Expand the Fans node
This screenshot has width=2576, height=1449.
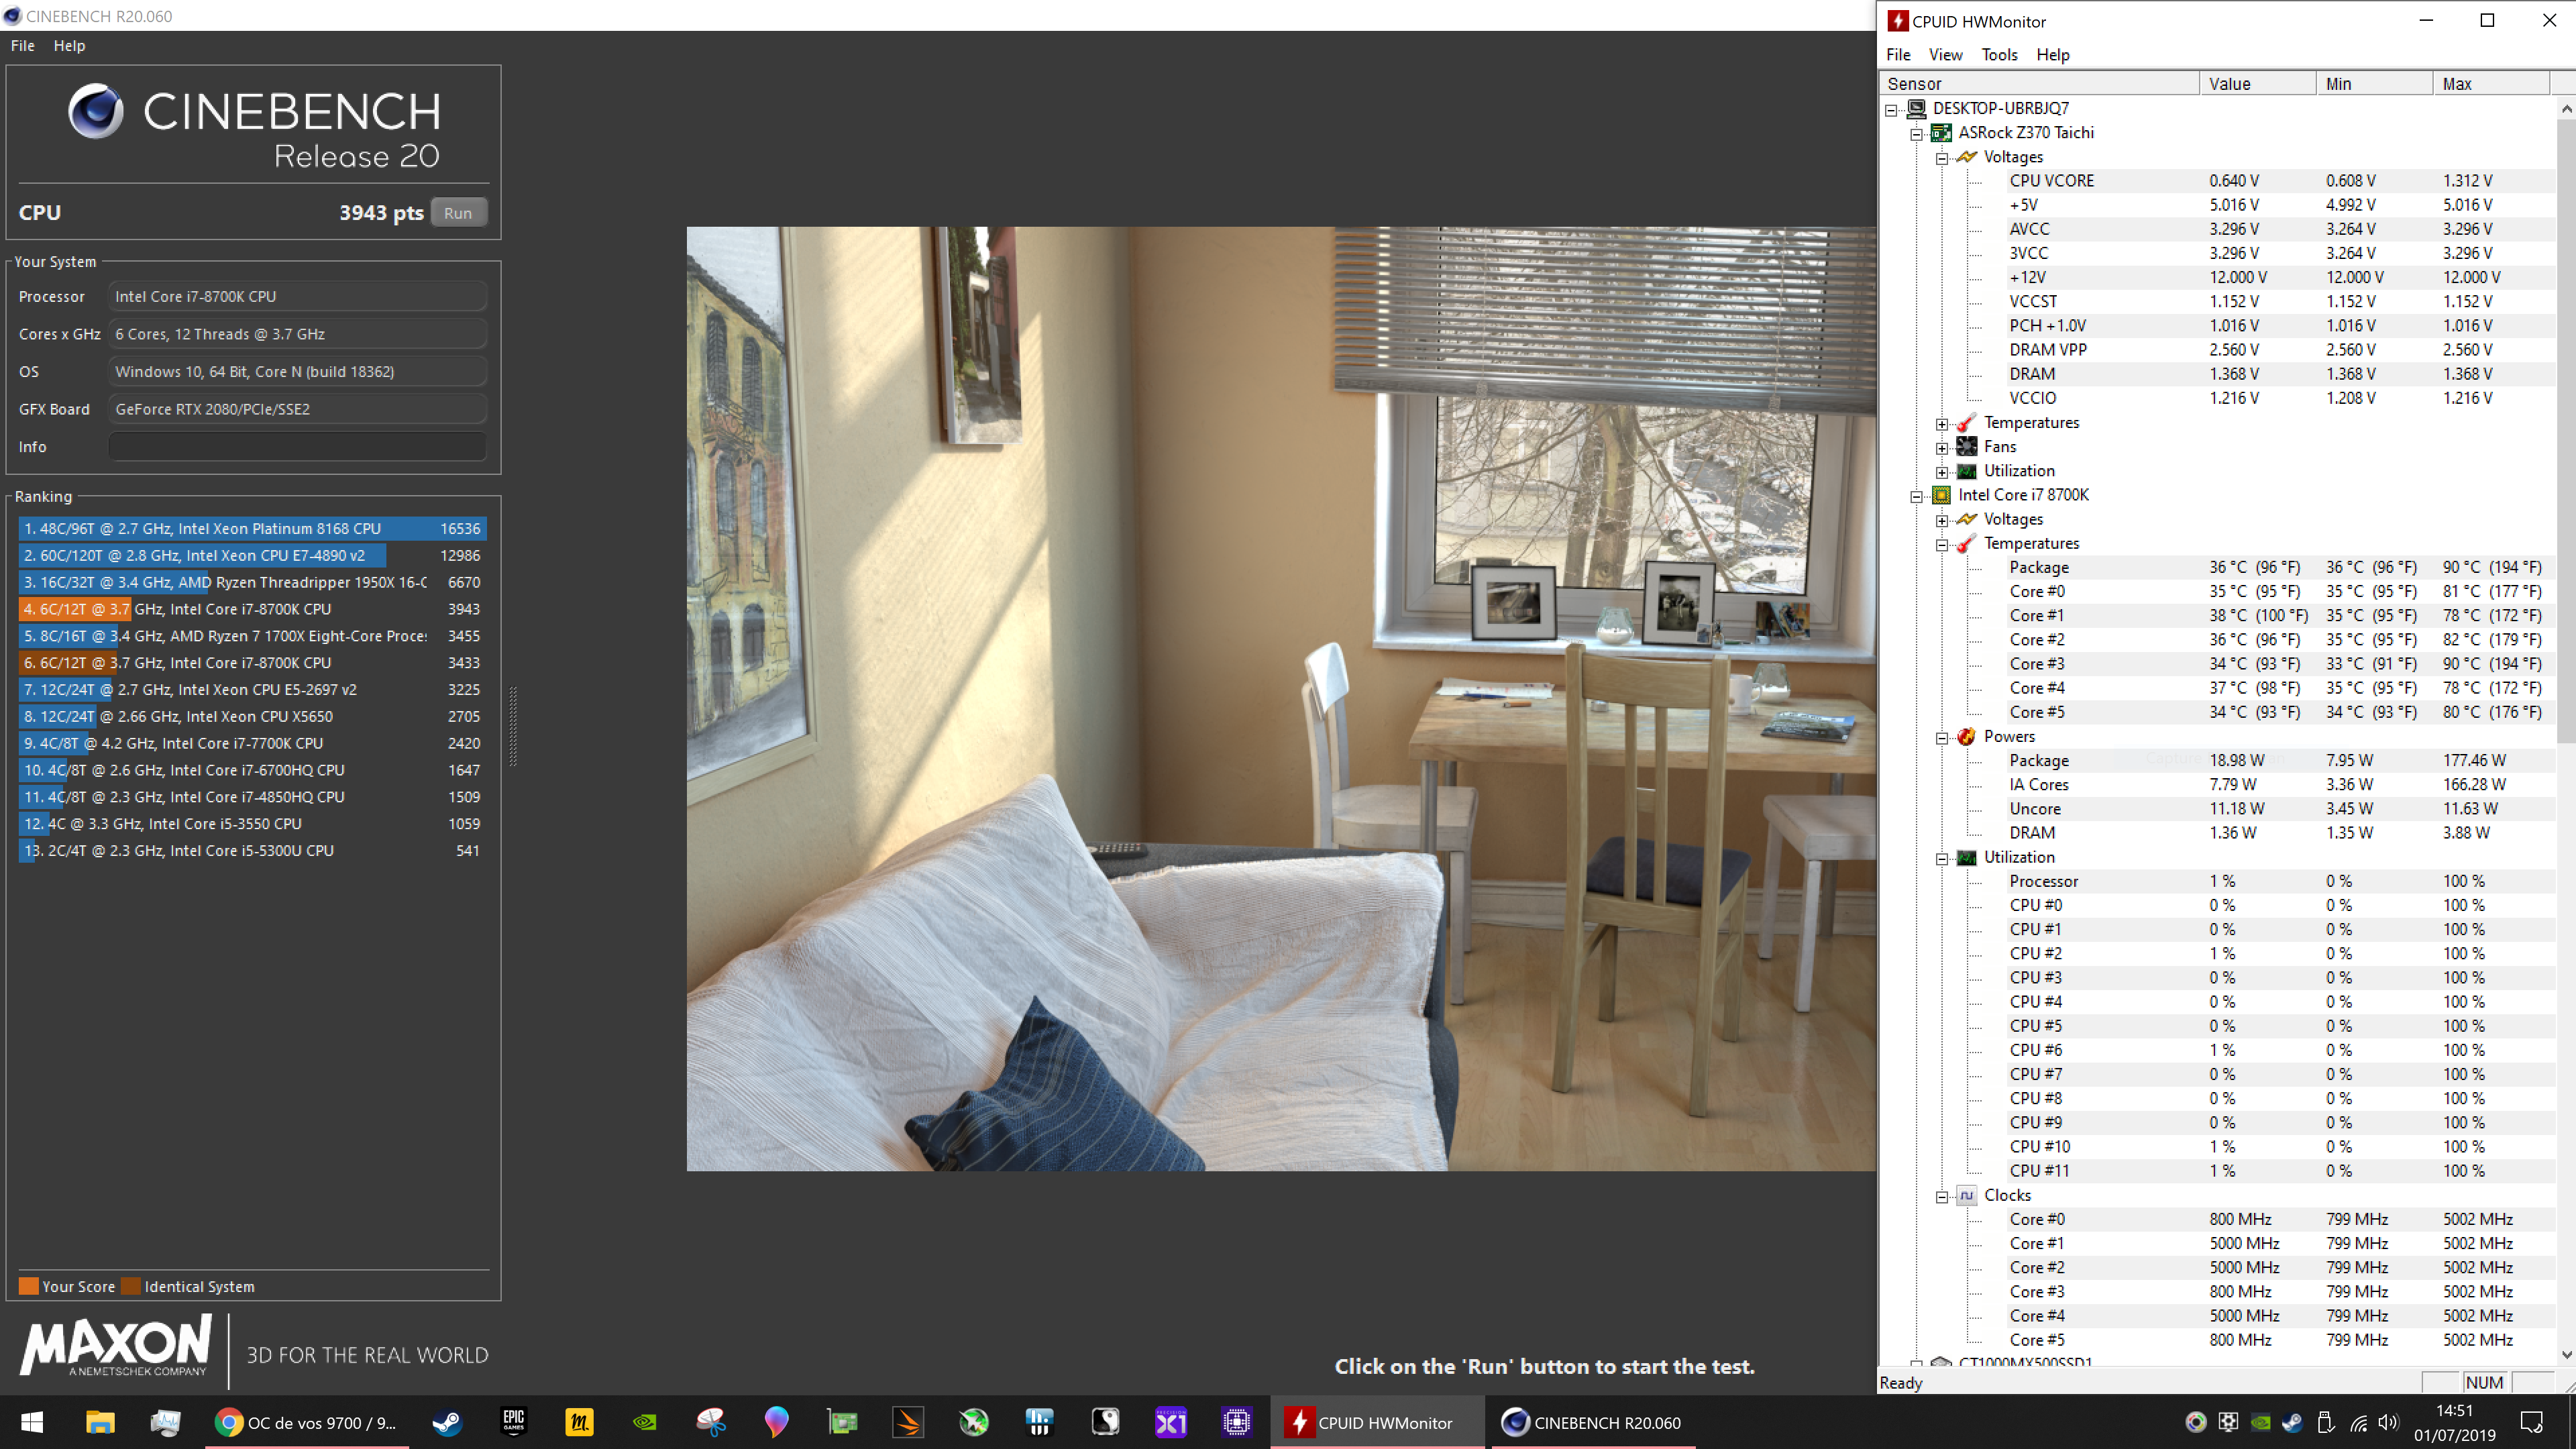click(1941, 448)
